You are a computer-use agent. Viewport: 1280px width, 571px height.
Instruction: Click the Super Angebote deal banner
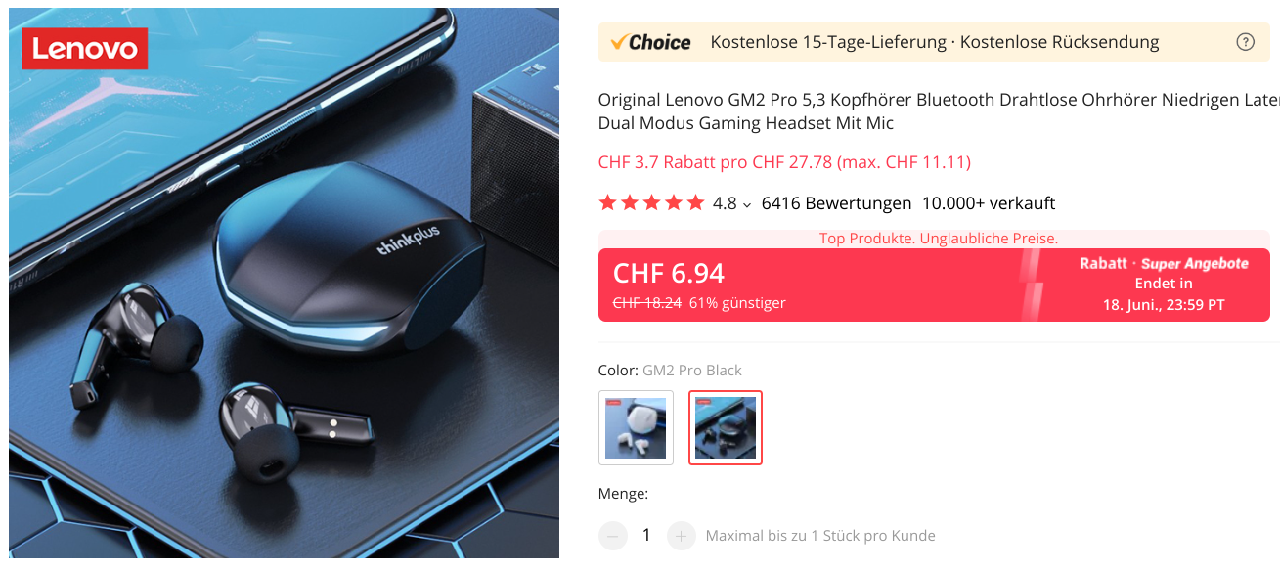pos(1164,285)
